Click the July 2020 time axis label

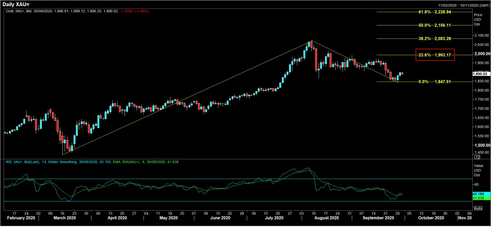click(x=275, y=218)
